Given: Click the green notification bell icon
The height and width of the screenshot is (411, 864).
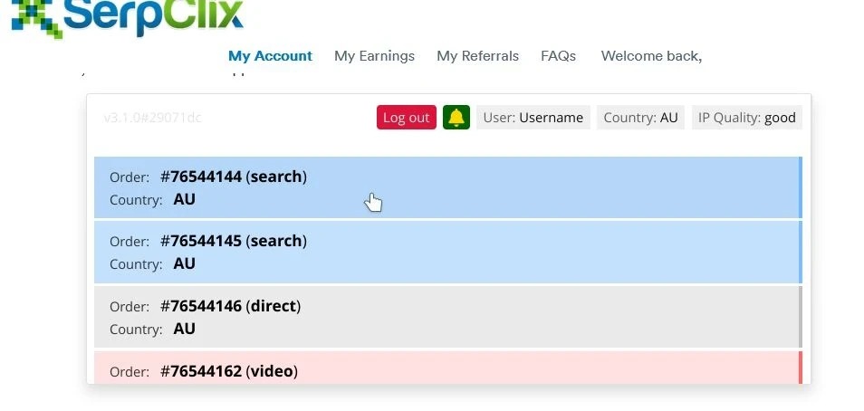Looking at the screenshot, I should click(x=456, y=118).
